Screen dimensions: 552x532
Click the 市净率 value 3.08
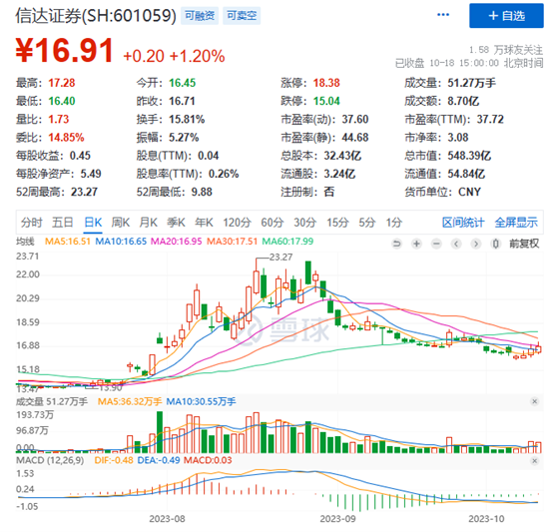pos(458,138)
